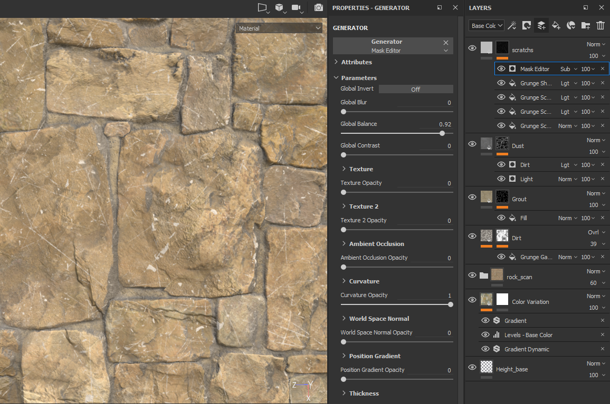Viewport: 610px width, 404px height.
Task: Click the add fill layer icon
Action: tap(556, 25)
